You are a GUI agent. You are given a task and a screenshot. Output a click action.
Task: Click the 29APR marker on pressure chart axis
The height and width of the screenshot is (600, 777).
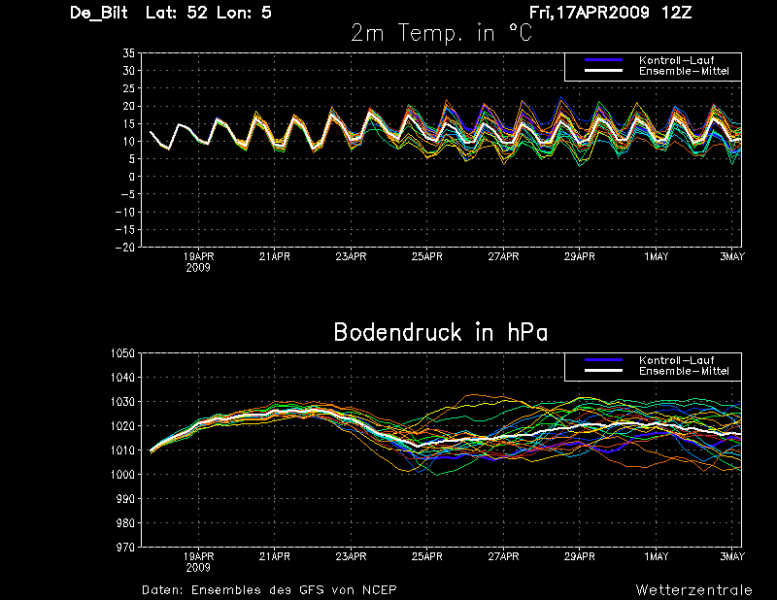click(x=579, y=556)
